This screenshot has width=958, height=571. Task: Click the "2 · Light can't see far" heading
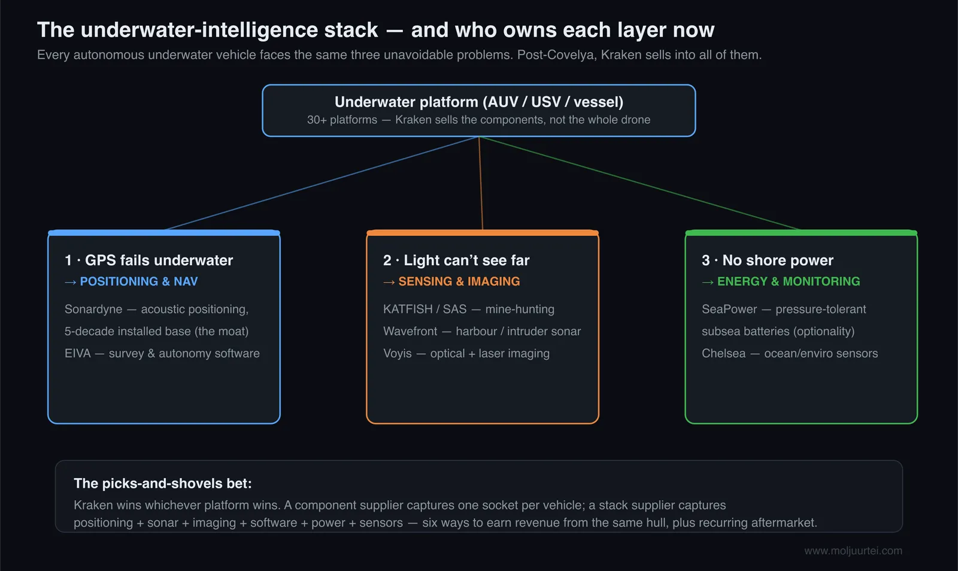coord(456,260)
